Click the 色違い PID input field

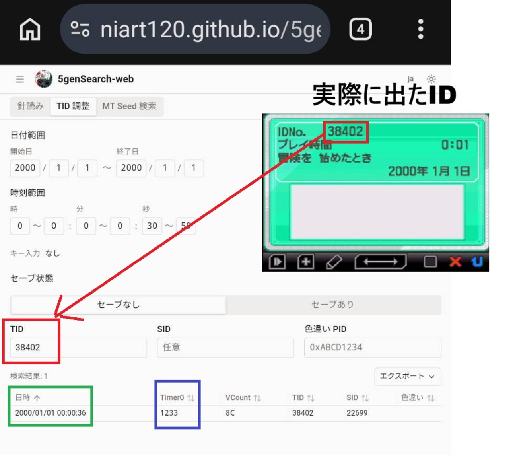tap(373, 348)
